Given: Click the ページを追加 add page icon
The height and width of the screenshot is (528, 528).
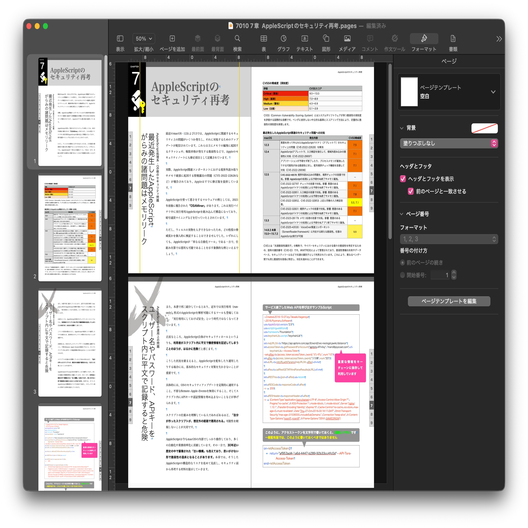Looking at the screenshot, I should (172, 39).
